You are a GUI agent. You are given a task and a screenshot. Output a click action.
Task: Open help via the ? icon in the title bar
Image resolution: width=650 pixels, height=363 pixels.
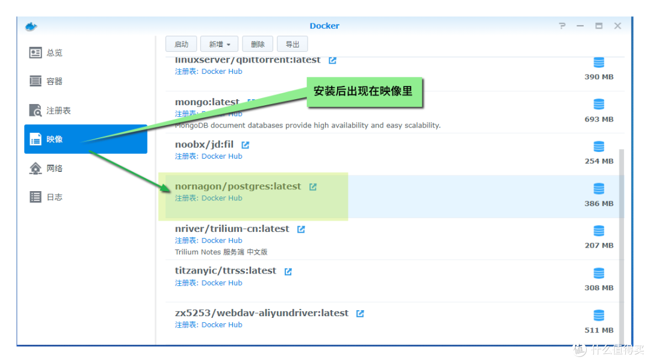(x=562, y=26)
